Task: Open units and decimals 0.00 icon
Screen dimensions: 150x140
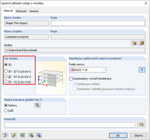Action: [22, 135]
